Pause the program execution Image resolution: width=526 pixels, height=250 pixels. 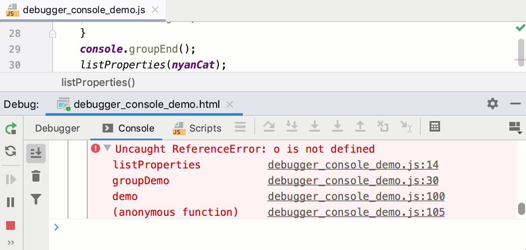tap(11, 202)
